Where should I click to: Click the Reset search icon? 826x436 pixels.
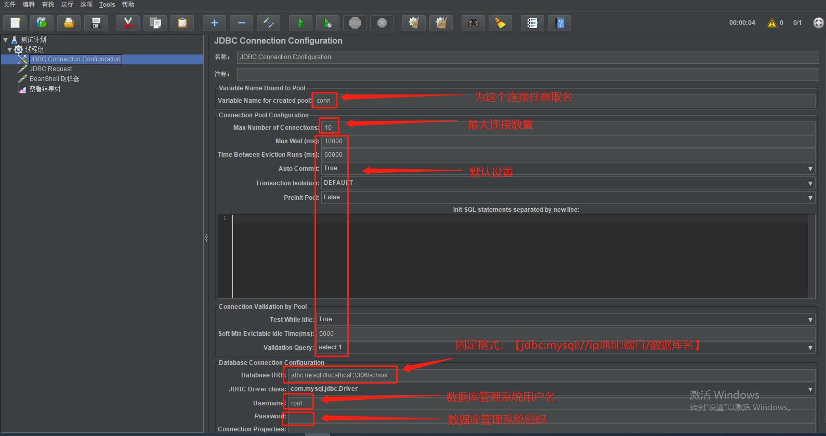pyautogui.click(x=500, y=23)
